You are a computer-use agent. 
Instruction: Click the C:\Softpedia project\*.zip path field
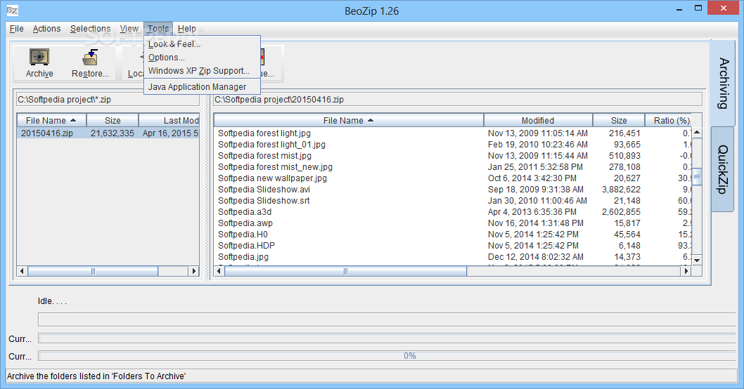pyautogui.click(x=108, y=100)
